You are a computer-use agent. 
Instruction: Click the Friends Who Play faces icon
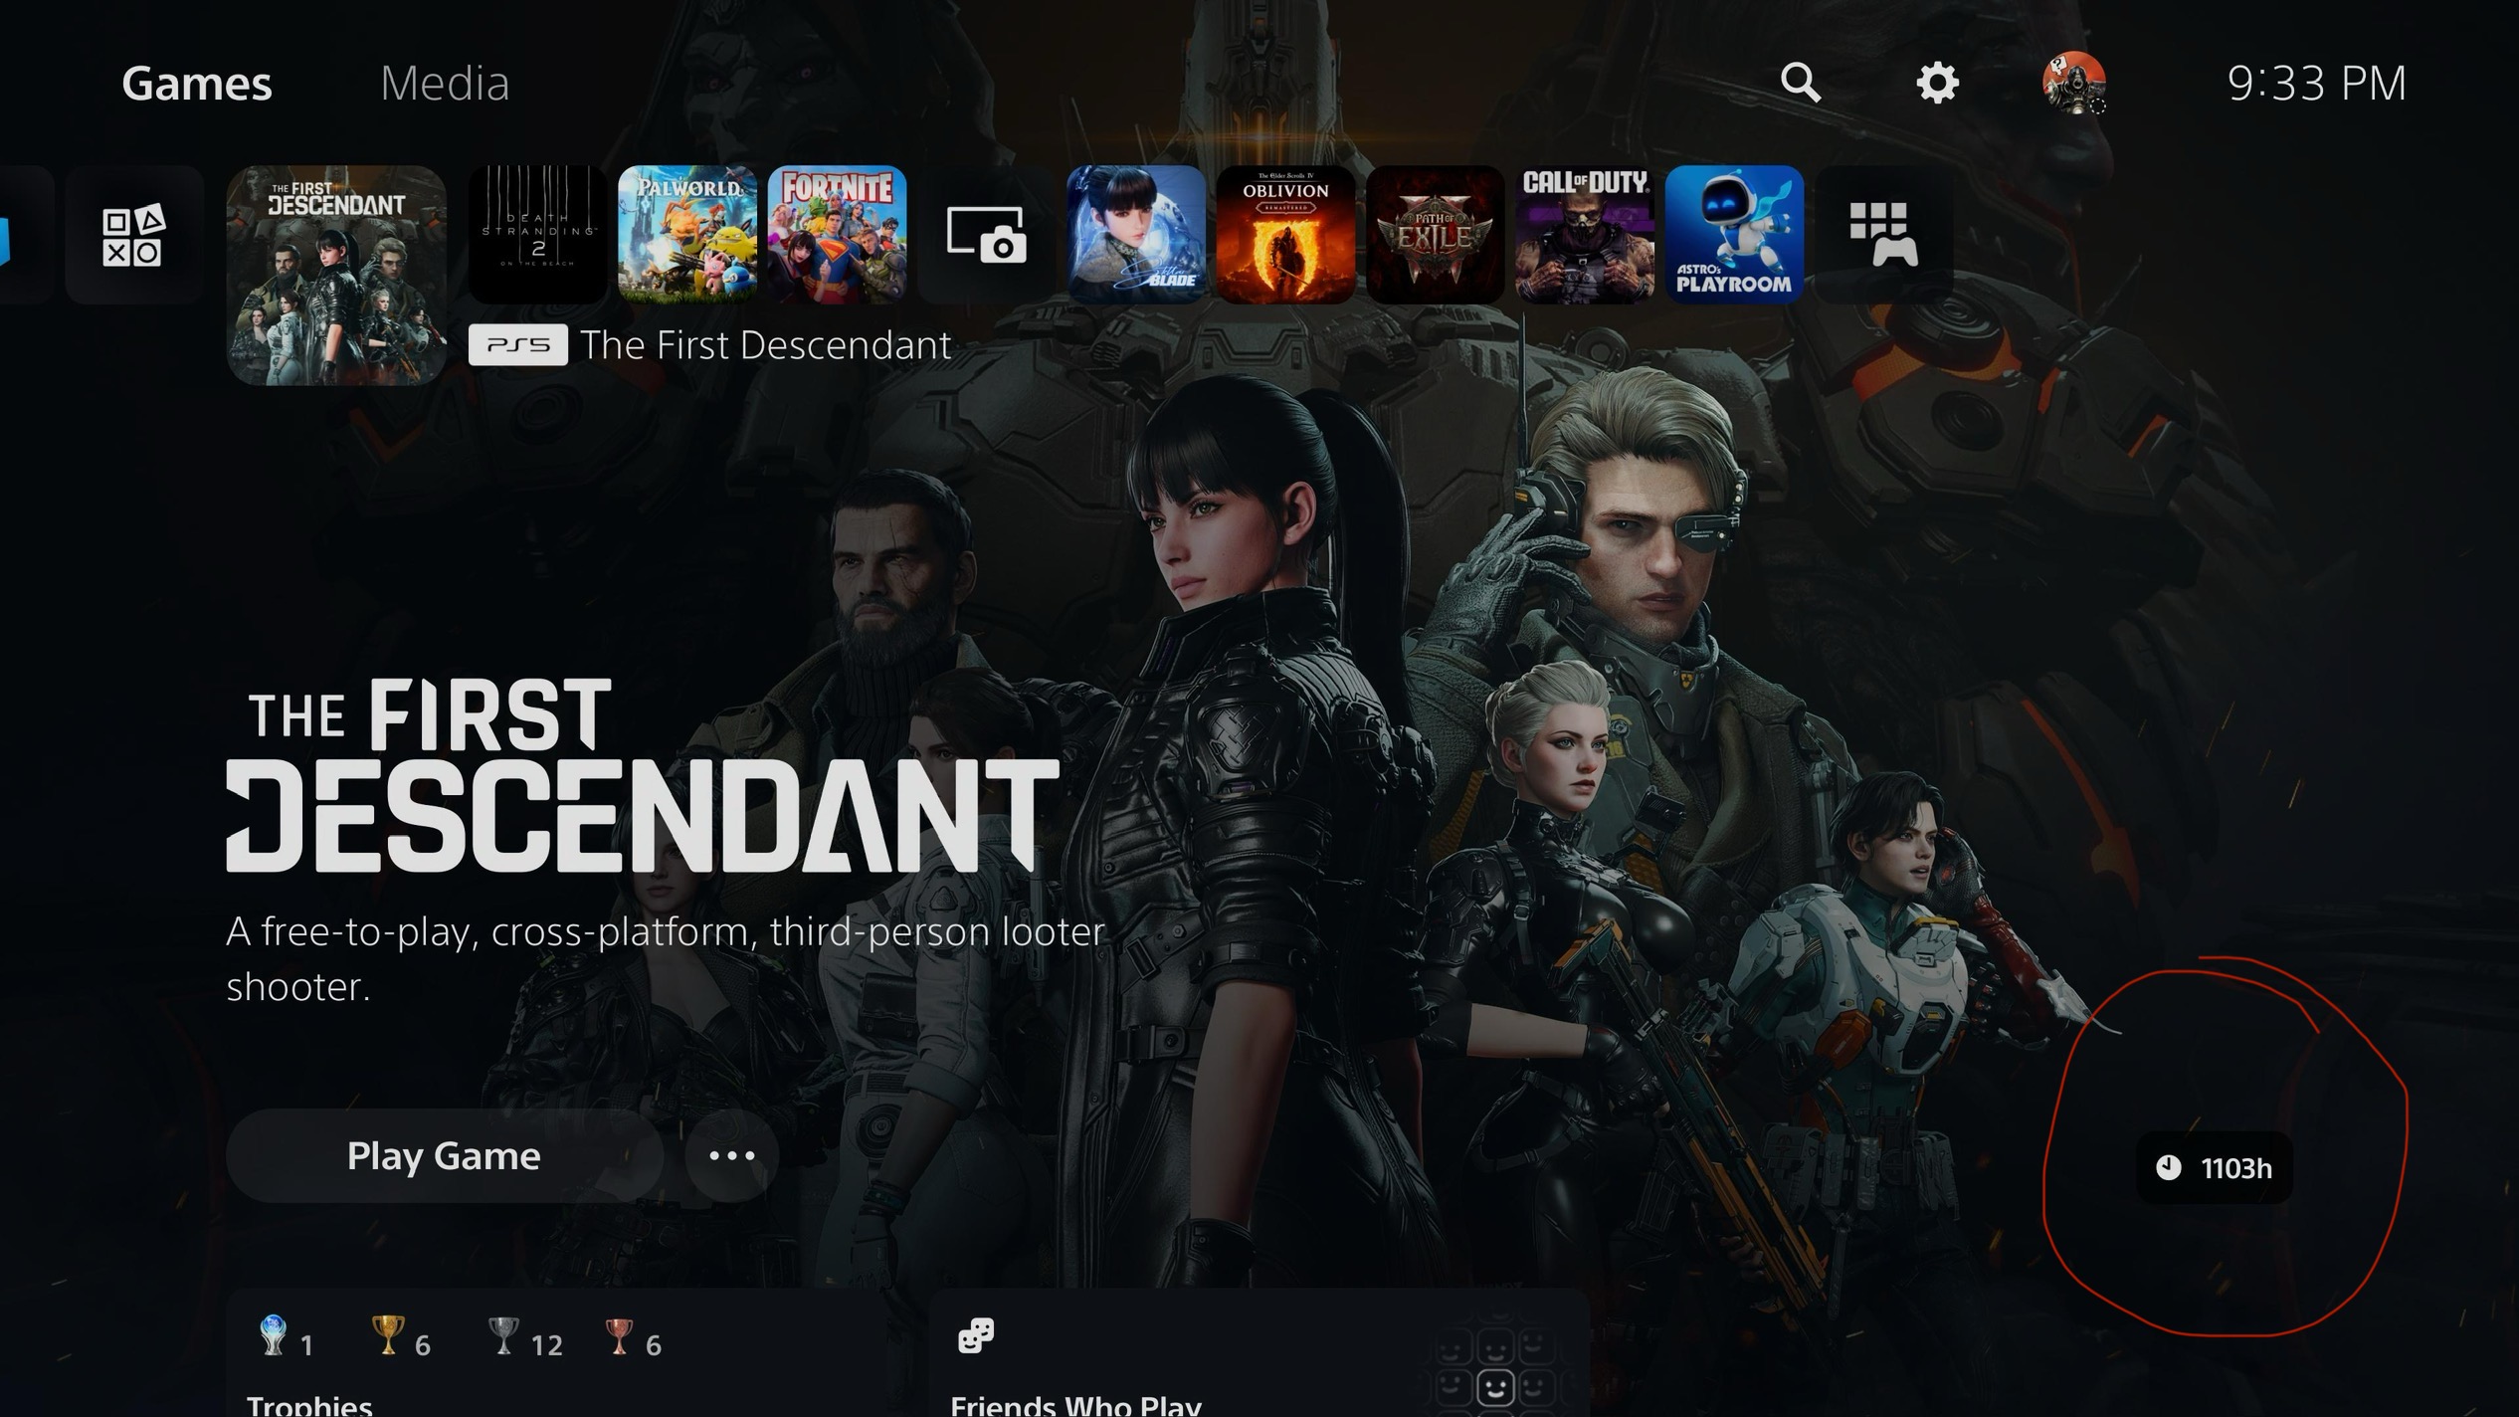click(975, 1336)
